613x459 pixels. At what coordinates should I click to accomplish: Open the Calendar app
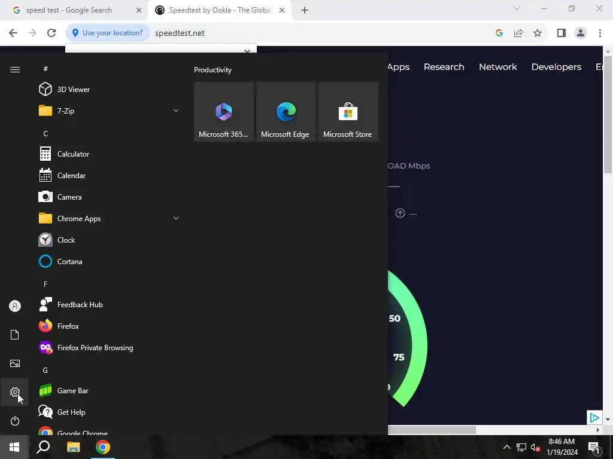click(108, 175)
